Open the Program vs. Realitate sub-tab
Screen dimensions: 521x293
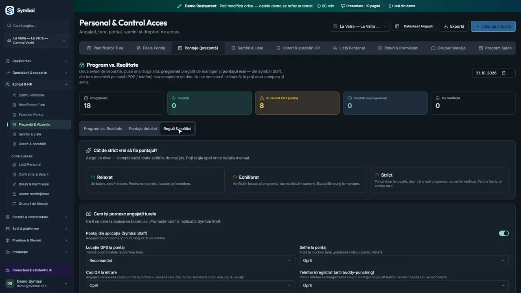point(103,129)
